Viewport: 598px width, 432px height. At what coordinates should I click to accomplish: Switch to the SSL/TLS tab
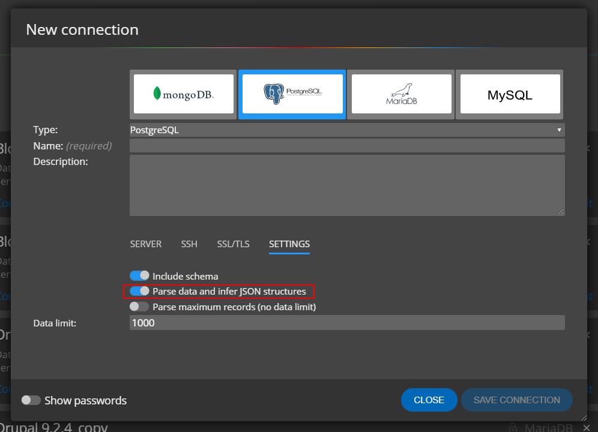pyautogui.click(x=233, y=244)
